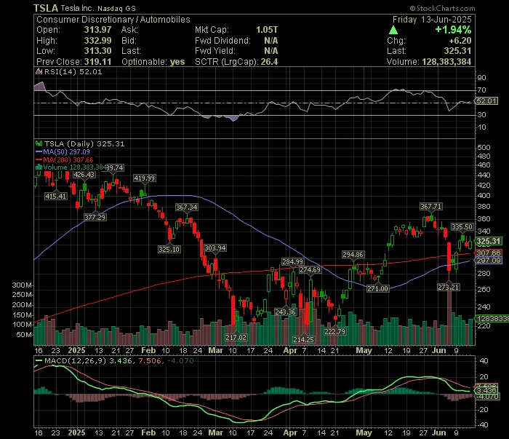Screen dimensions: 509x439
Task: Click the RSI 52.01 axis value tag
Action: pos(486,101)
